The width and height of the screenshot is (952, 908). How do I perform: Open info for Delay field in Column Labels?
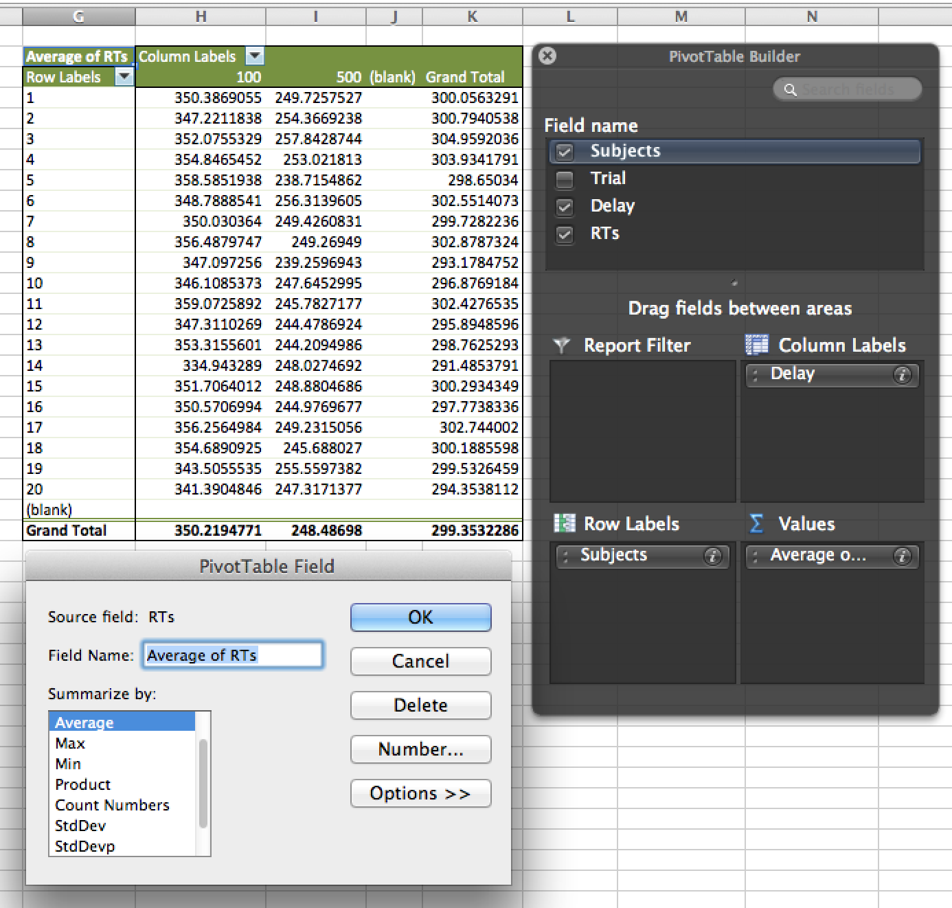[x=901, y=375]
